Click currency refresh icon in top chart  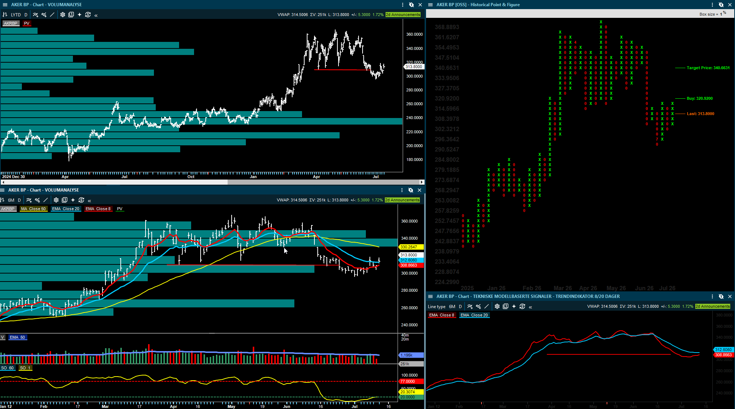click(88, 15)
